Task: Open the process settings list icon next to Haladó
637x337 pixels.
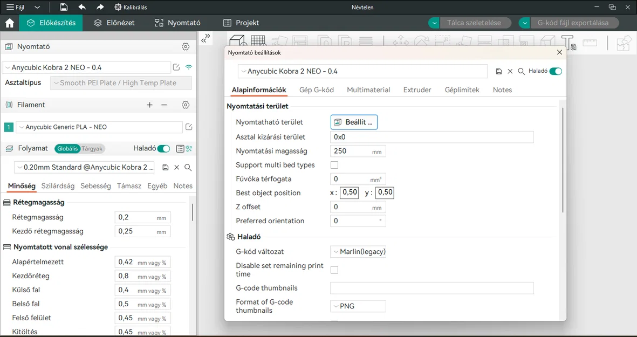Action: [x=180, y=149]
